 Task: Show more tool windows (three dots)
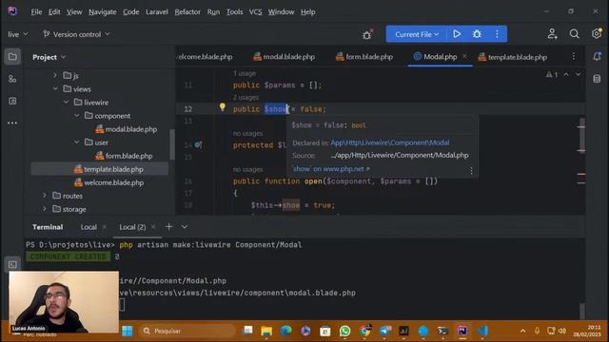coord(12,123)
